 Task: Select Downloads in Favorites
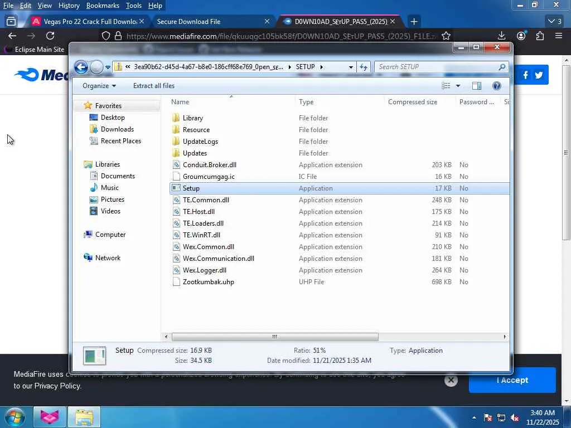pyautogui.click(x=117, y=129)
